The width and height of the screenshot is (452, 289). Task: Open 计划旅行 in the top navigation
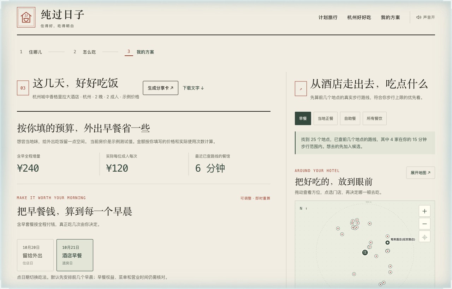[x=328, y=17]
